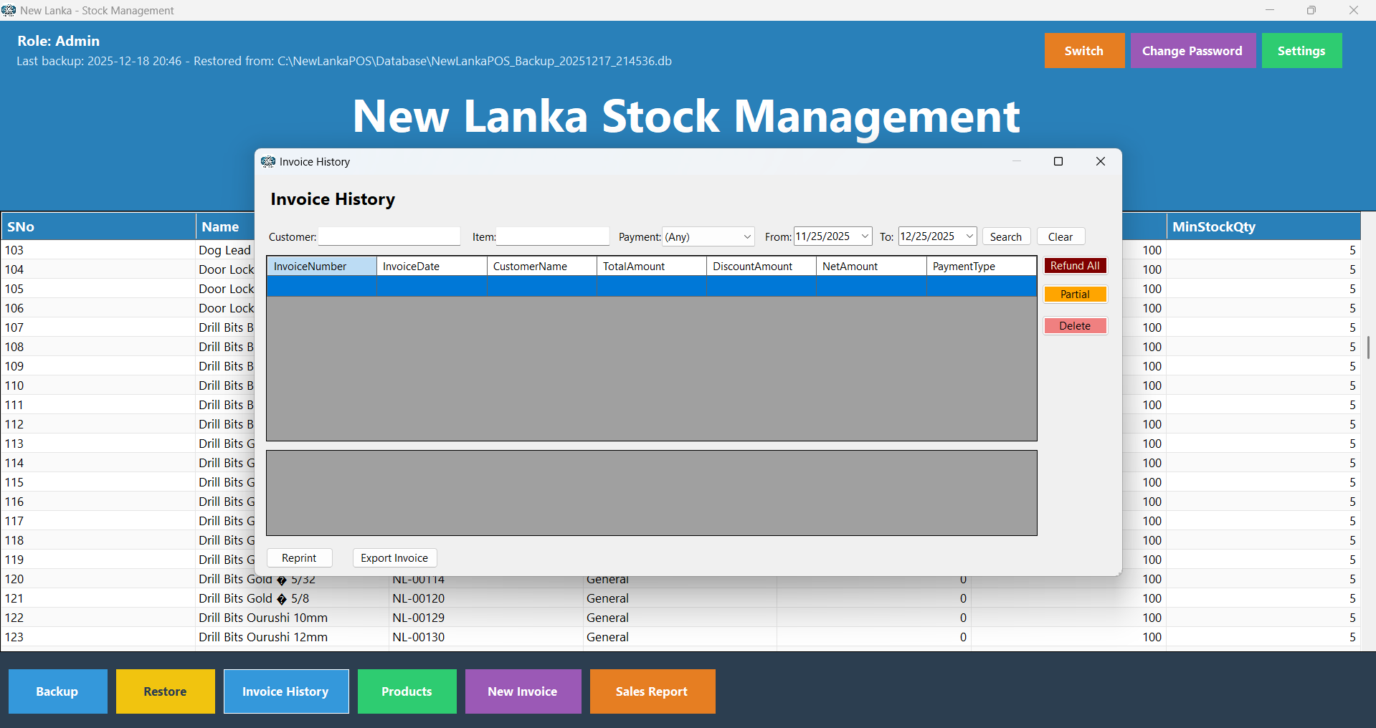1376x728 pixels.
Task: Sort by the InvoiceDate column header
Action: (x=432, y=267)
